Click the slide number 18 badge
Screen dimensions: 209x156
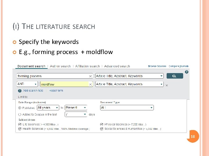(x=193, y=136)
